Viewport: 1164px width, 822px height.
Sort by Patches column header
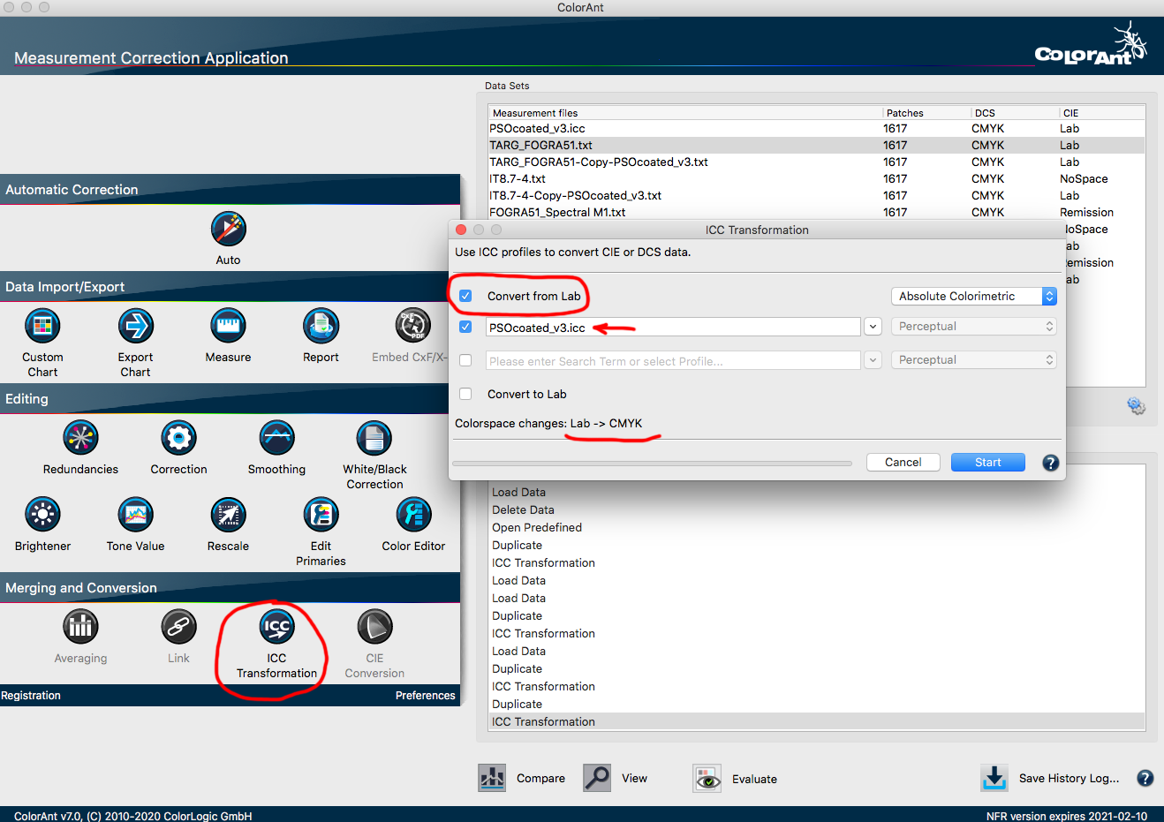coord(926,113)
